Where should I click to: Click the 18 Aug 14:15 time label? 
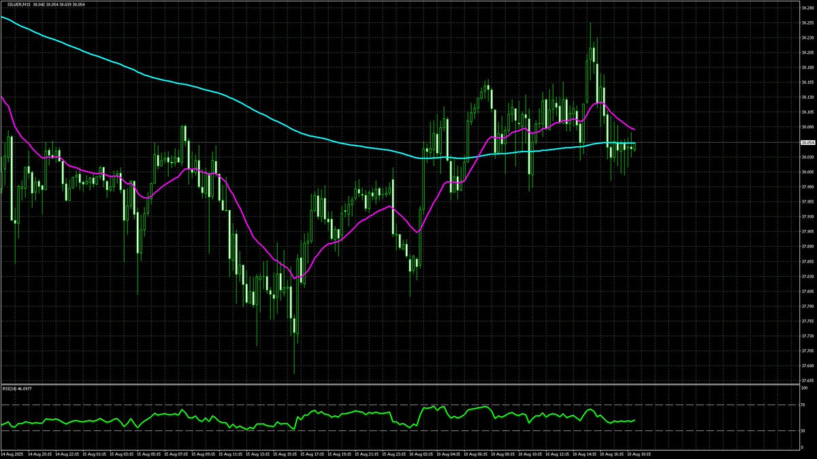click(x=585, y=454)
